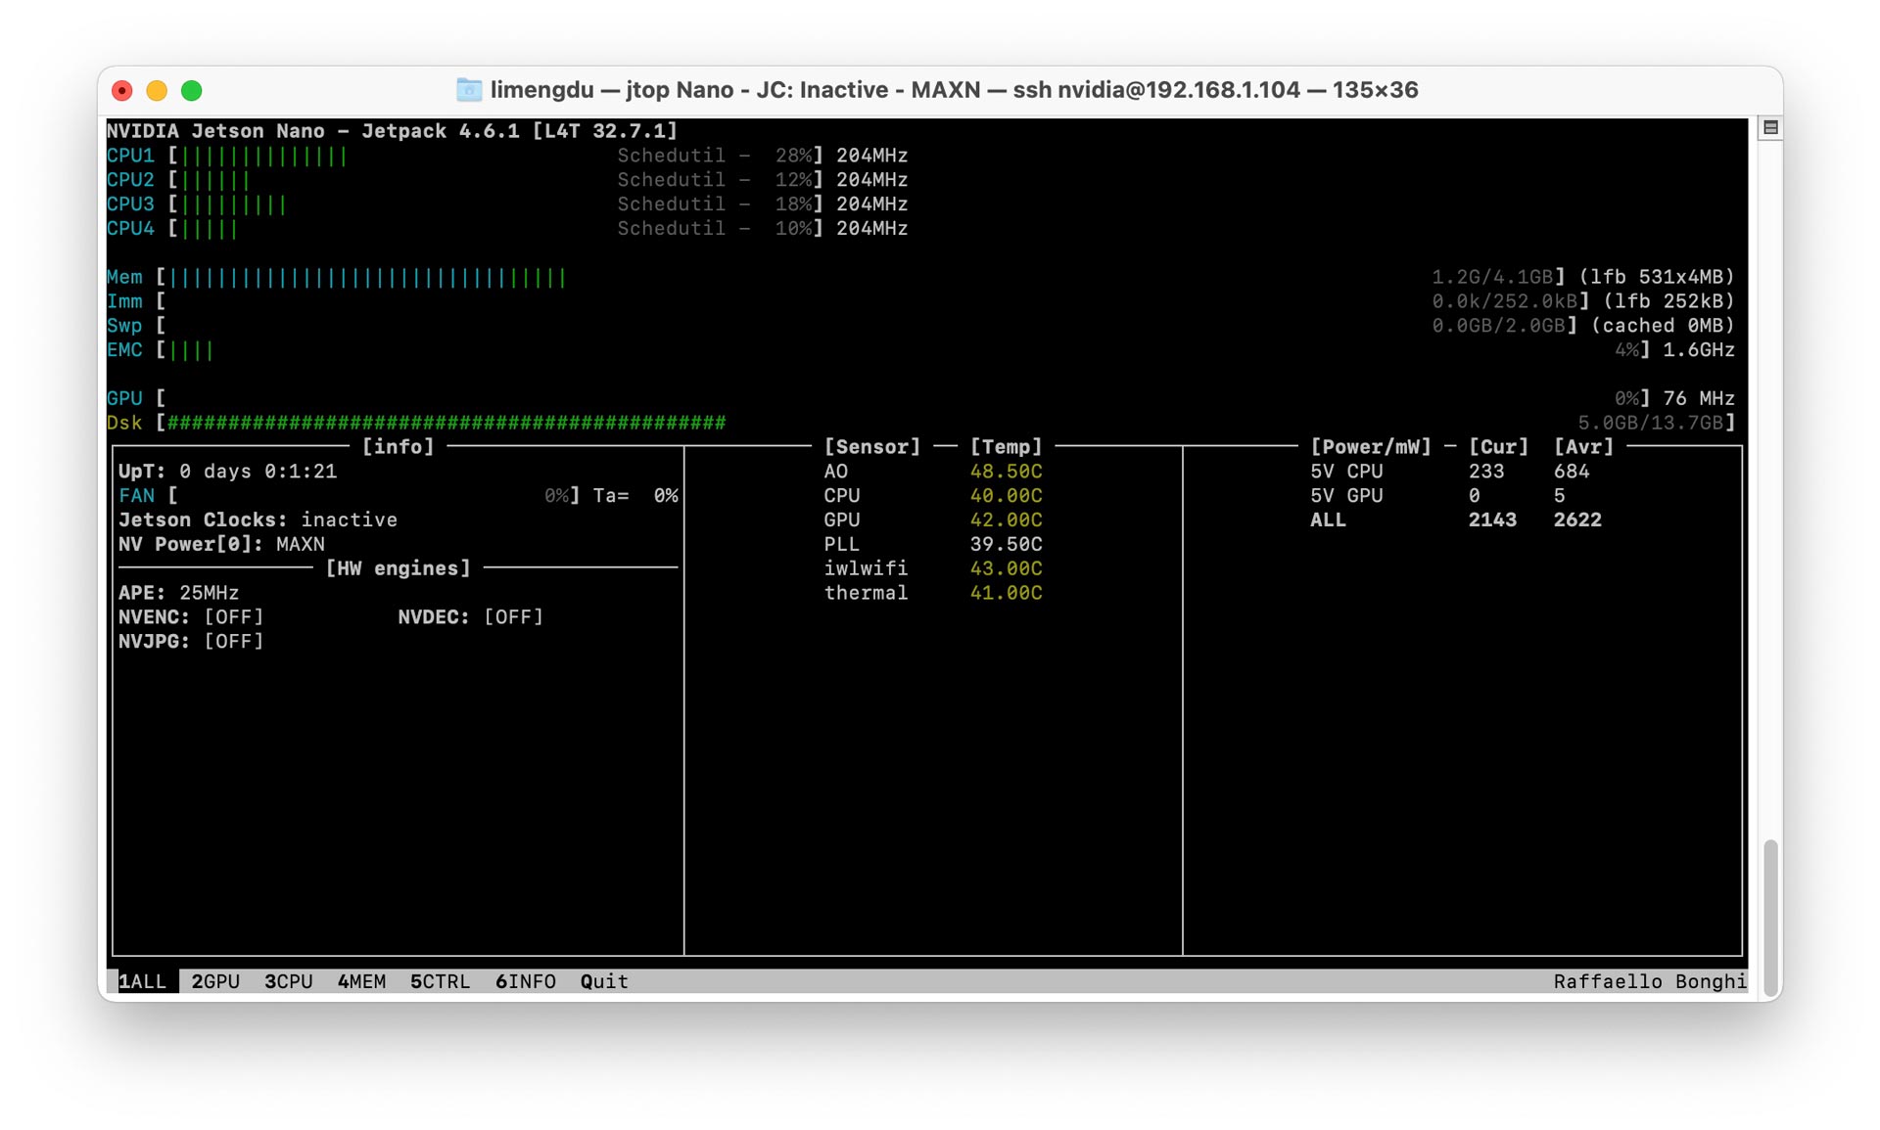Click the [Power/mW] header
This screenshot has width=1880, height=1130.
[1371, 447]
